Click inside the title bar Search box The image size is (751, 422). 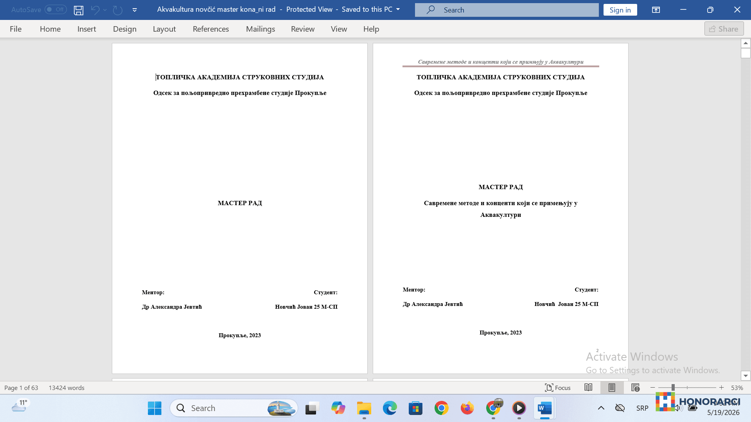click(x=507, y=10)
